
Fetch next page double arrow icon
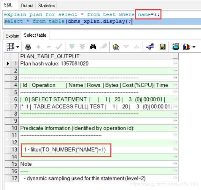[72, 47]
